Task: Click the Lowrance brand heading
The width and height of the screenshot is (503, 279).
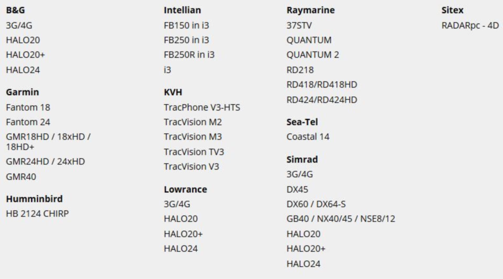Action: (x=185, y=189)
